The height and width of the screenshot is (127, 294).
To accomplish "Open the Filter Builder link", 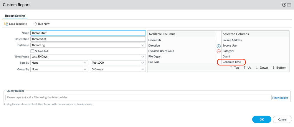I will coord(280,98).
